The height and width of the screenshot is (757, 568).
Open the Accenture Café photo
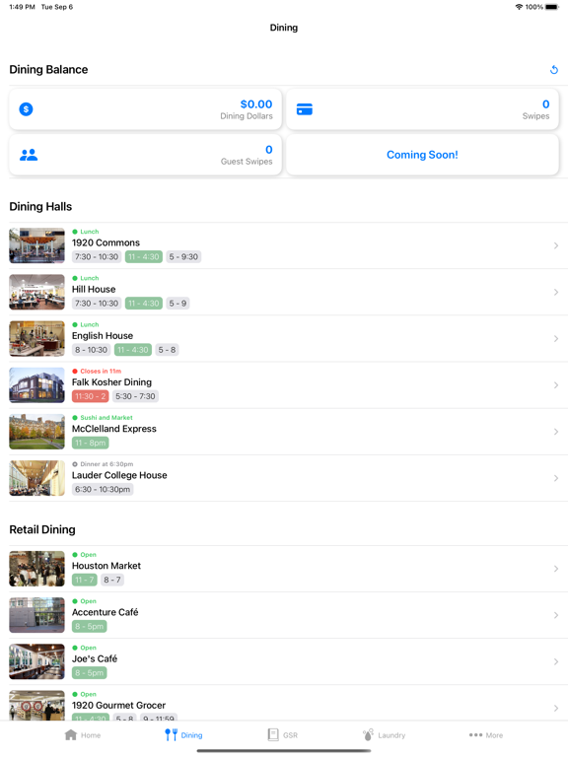(x=36, y=615)
